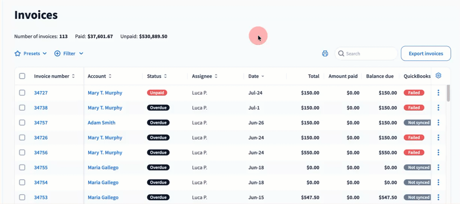Check the box for invoice 34755
This screenshot has width=460, height=204.
coord(22,167)
